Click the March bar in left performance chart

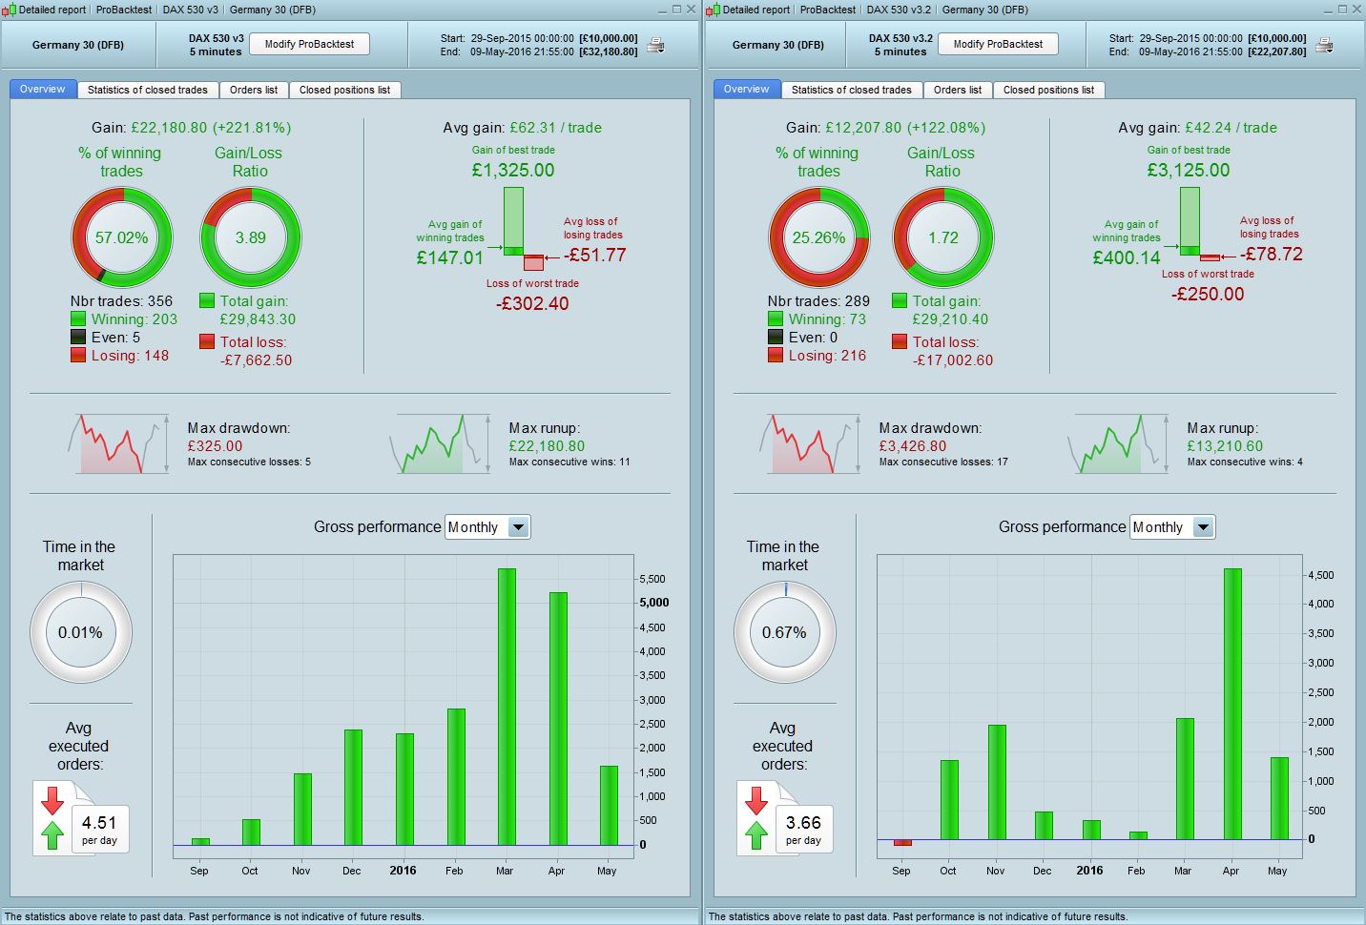pyautogui.click(x=507, y=707)
